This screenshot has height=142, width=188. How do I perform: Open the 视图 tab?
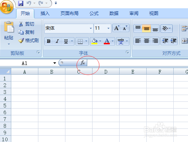(x=154, y=13)
